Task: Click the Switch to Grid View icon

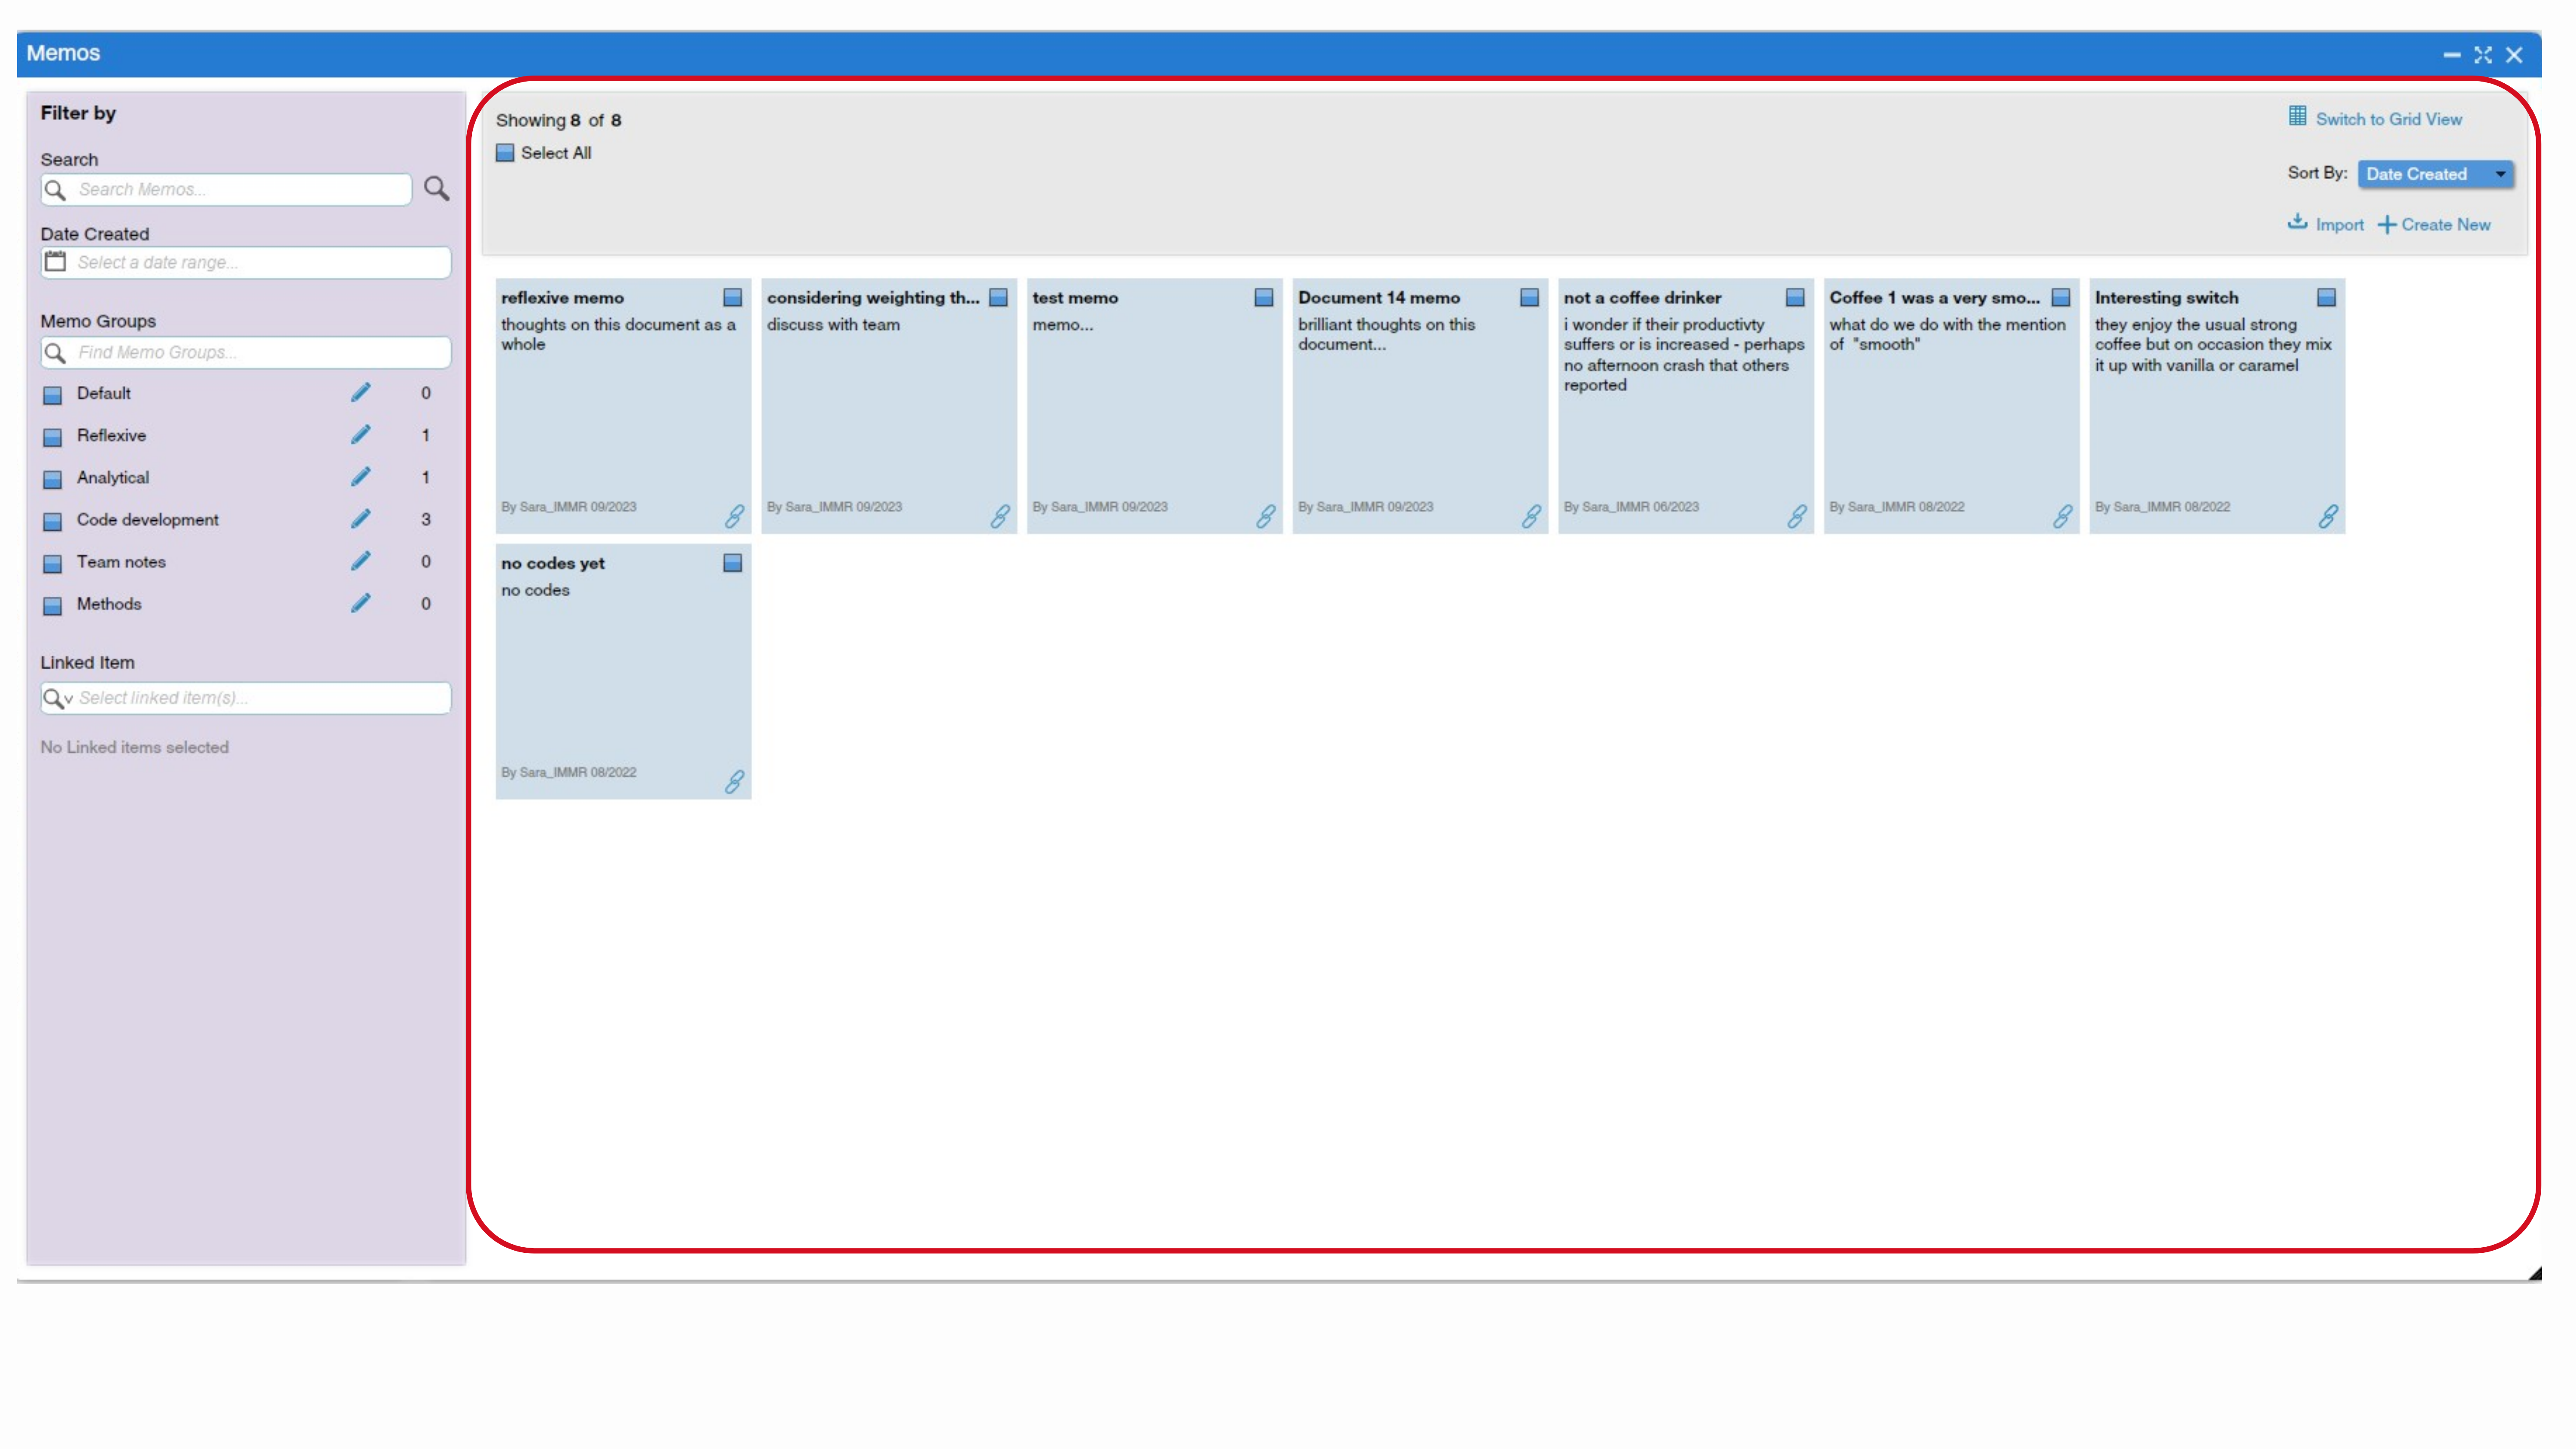Action: tap(2297, 116)
